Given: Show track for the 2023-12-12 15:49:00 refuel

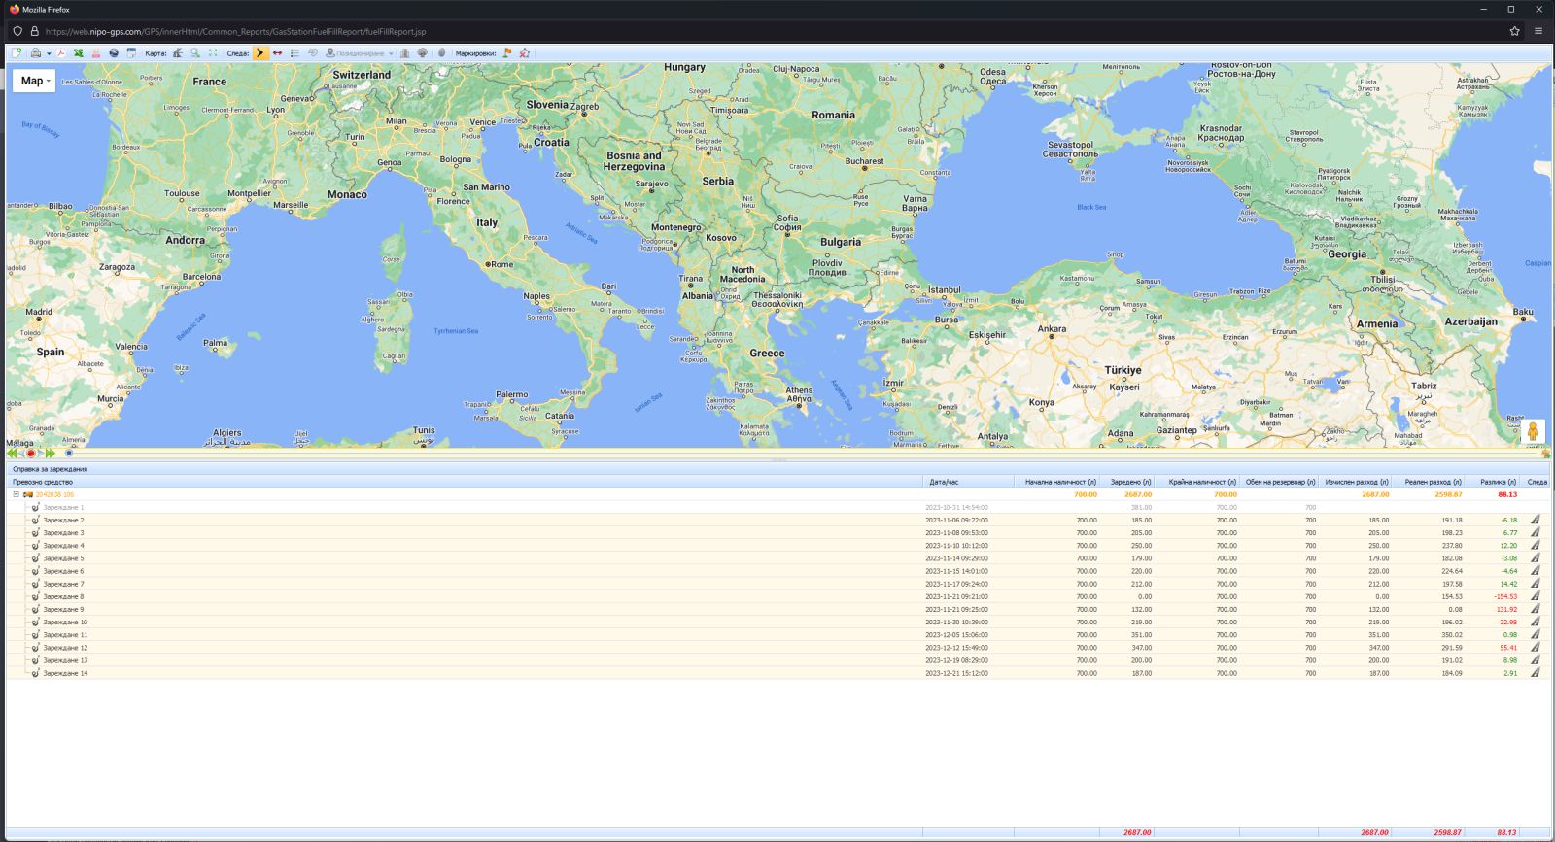Looking at the screenshot, I should pos(1536,648).
